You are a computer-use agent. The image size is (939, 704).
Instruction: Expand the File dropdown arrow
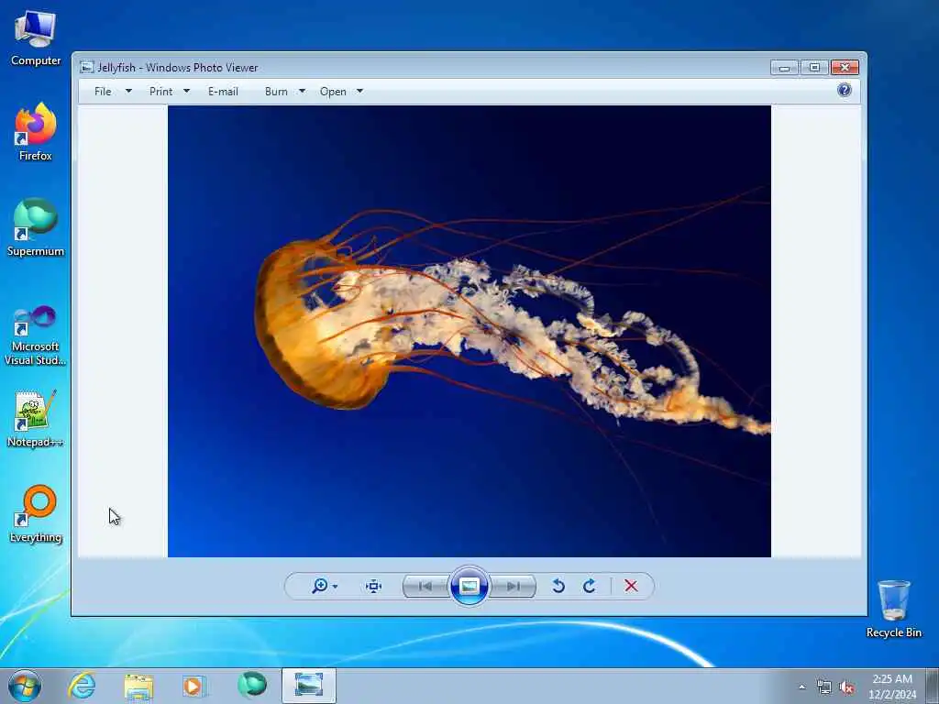(128, 91)
